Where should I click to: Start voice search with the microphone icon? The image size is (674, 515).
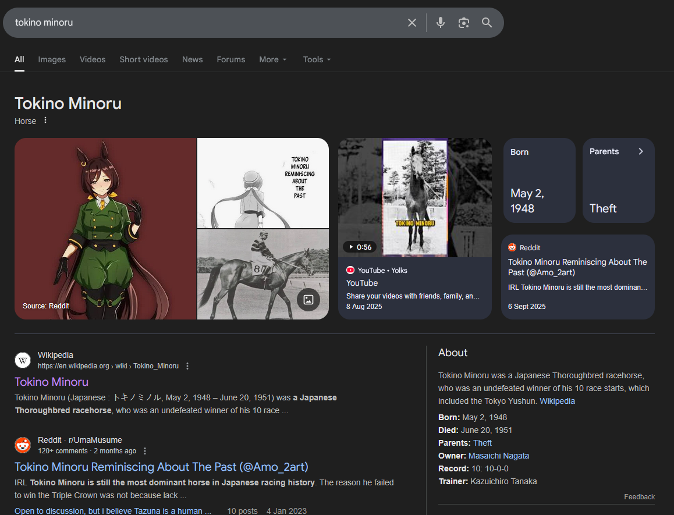point(440,23)
